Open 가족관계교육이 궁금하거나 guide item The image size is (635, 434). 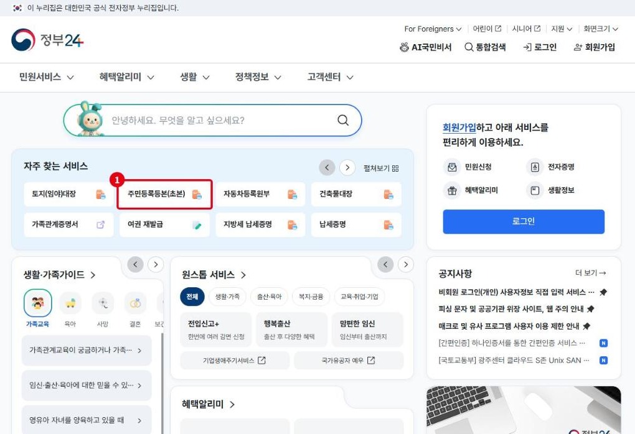87,350
